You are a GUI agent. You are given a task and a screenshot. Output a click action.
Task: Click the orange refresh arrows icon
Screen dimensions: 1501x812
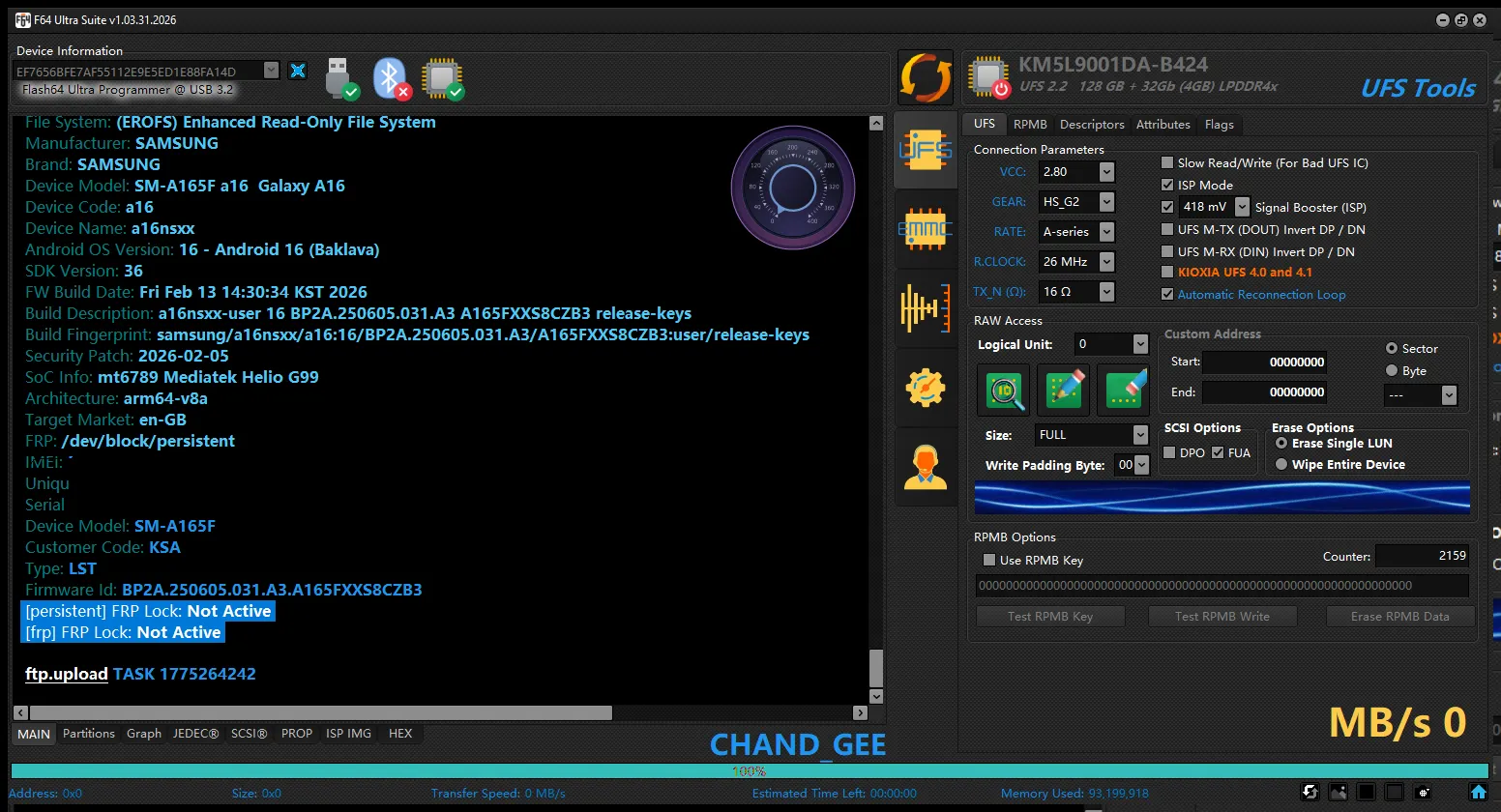point(925,77)
